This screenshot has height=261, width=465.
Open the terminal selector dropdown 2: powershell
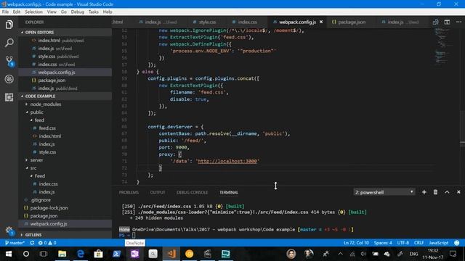[384, 192]
